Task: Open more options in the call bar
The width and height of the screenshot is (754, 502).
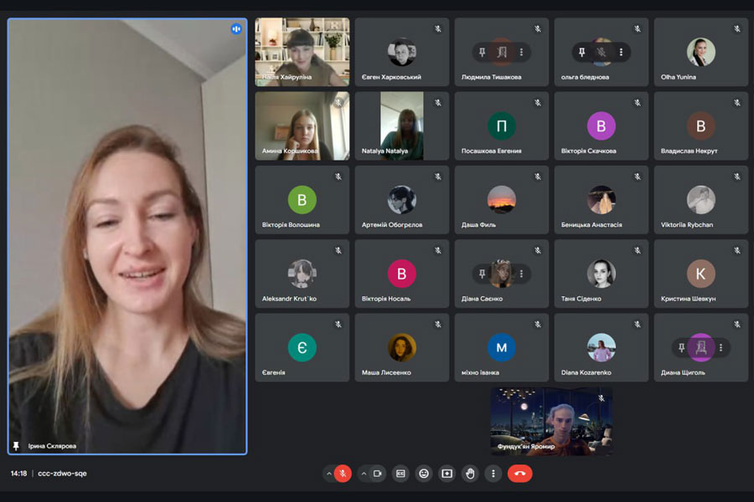Action: tap(493, 474)
